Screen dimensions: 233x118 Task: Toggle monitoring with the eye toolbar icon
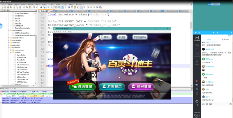point(84,7)
